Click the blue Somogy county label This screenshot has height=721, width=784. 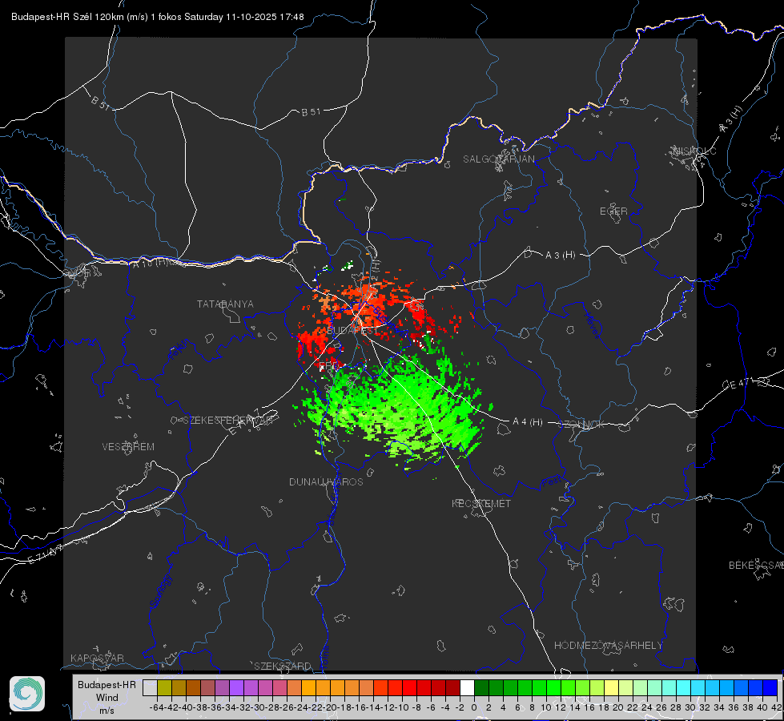tap(161, 591)
